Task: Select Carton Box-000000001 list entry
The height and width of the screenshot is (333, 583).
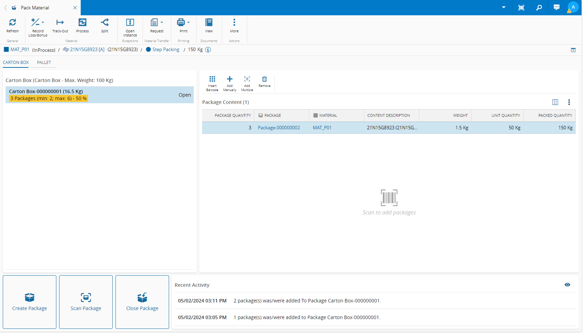Action: 99,95
